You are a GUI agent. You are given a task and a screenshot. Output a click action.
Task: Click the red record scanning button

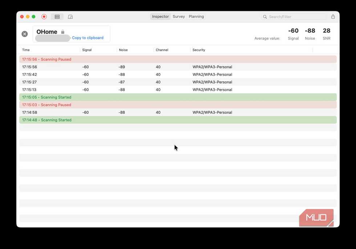click(x=44, y=17)
